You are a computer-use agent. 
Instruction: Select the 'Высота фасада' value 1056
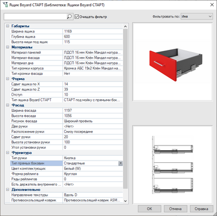93,116
